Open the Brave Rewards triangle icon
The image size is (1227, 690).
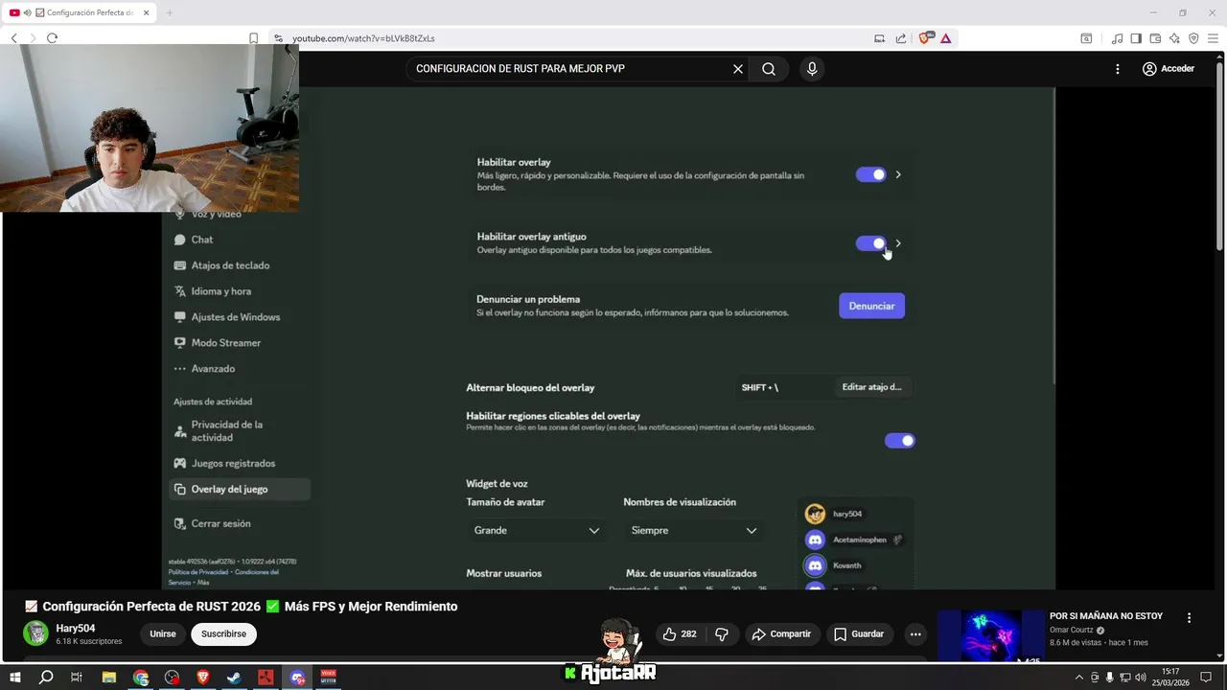coord(945,38)
